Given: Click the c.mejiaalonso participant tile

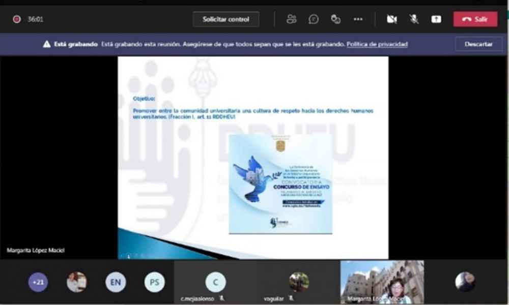Looking at the screenshot, I should 215,282.
